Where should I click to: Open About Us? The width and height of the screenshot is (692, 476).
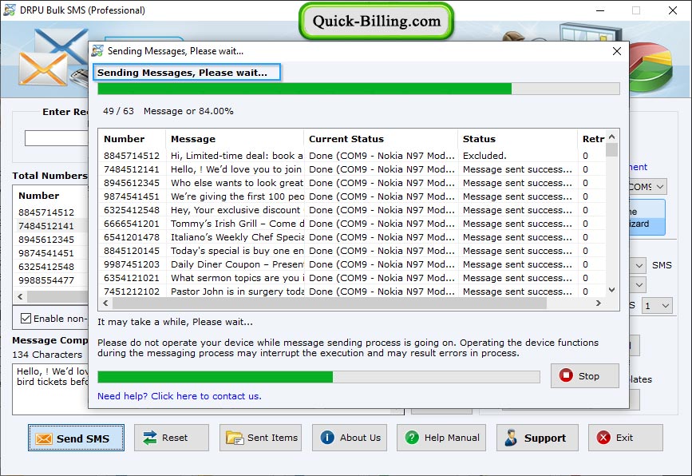click(350, 438)
